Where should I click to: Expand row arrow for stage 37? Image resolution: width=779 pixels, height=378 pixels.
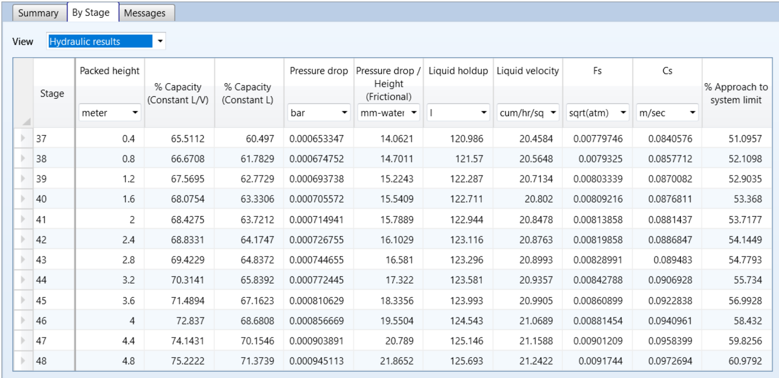23,139
